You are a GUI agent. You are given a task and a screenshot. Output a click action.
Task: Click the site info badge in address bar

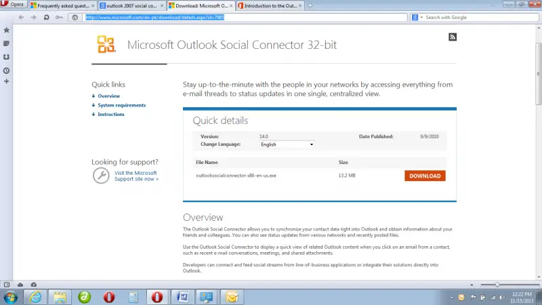click(75, 18)
